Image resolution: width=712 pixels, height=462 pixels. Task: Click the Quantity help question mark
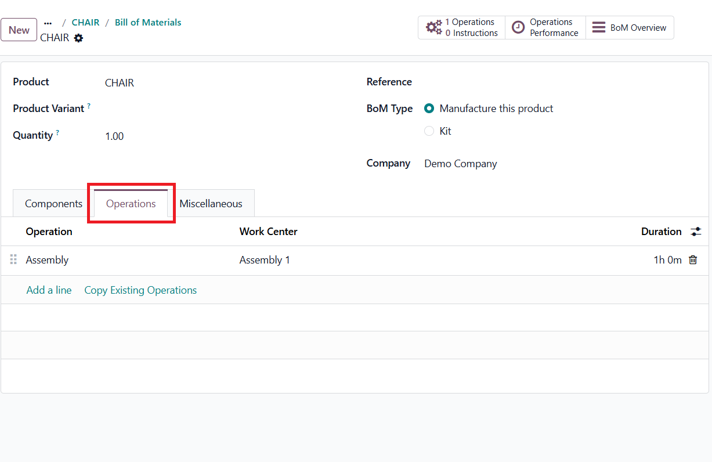pyautogui.click(x=57, y=133)
